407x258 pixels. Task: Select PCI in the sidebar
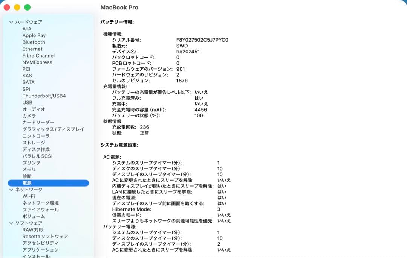pos(26,69)
